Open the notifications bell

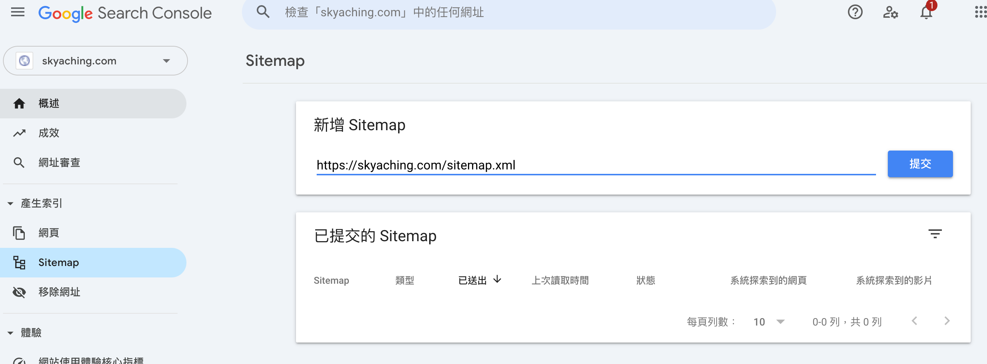(x=926, y=13)
